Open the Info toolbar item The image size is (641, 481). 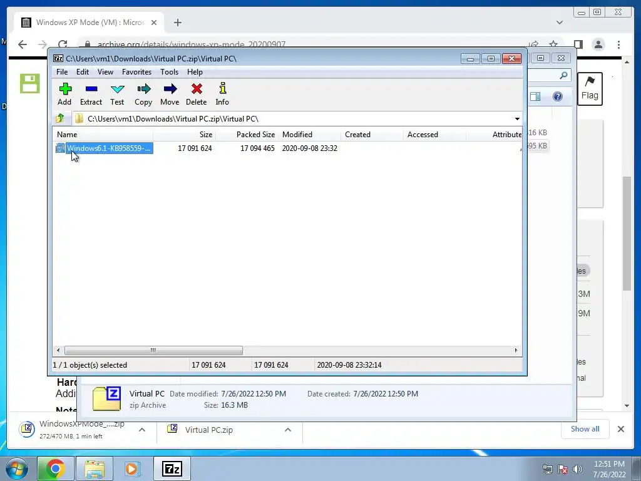(x=222, y=95)
